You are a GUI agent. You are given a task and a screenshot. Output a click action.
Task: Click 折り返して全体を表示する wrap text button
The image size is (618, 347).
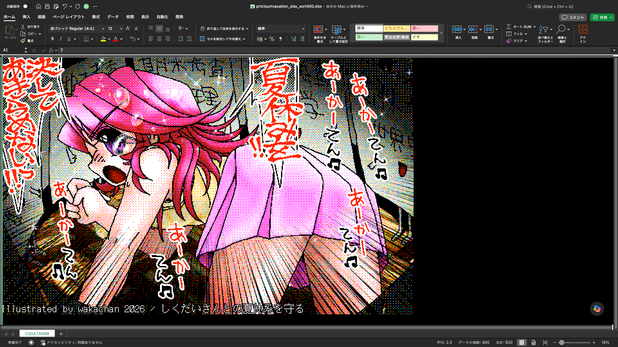point(224,29)
